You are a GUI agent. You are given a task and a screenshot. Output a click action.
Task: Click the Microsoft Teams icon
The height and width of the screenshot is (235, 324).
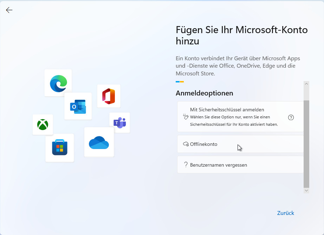pyautogui.click(x=119, y=123)
